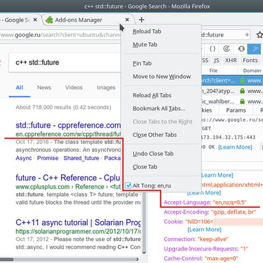
Task: Select Pin Tab menu entry
Action: [142, 63]
